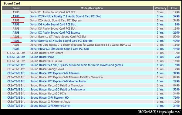
Task: Click 1 Yrs. warranty for X-Fi Go Pro
Action: pos(160,61)
